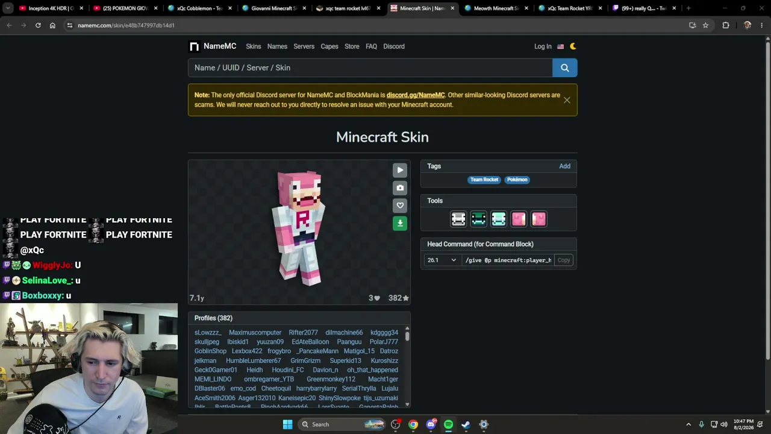Click the head command text field
The height and width of the screenshot is (434, 771).
tap(508, 260)
